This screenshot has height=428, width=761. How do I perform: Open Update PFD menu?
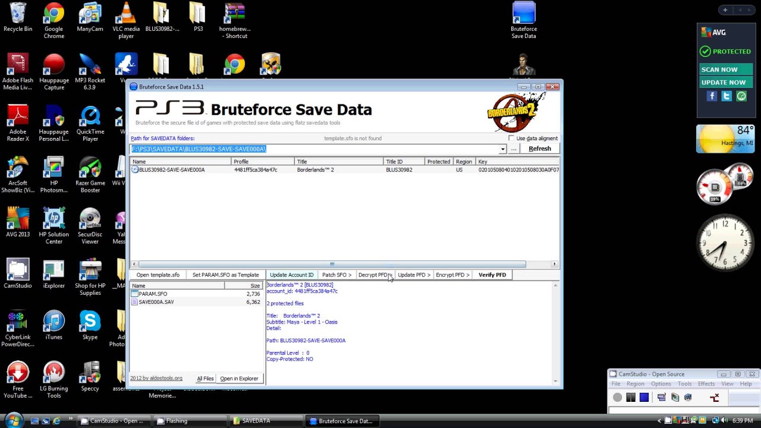pyautogui.click(x=414, y=275)
